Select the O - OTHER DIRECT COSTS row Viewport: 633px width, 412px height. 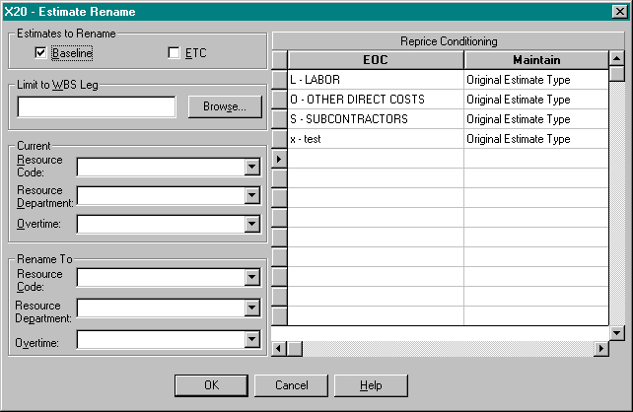[375, 100]
